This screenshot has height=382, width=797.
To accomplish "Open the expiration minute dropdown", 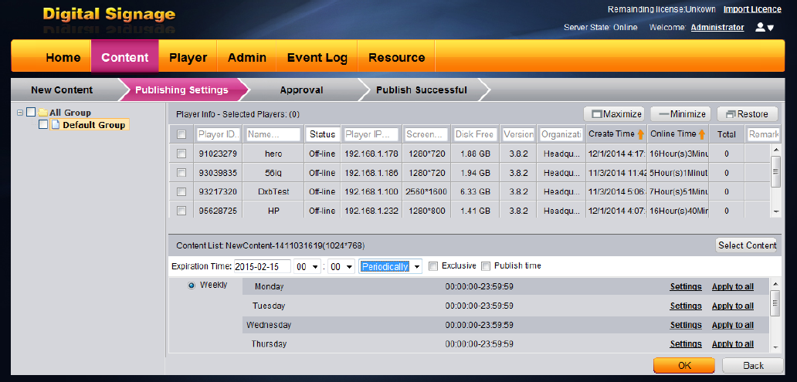I will click(341, 266).
